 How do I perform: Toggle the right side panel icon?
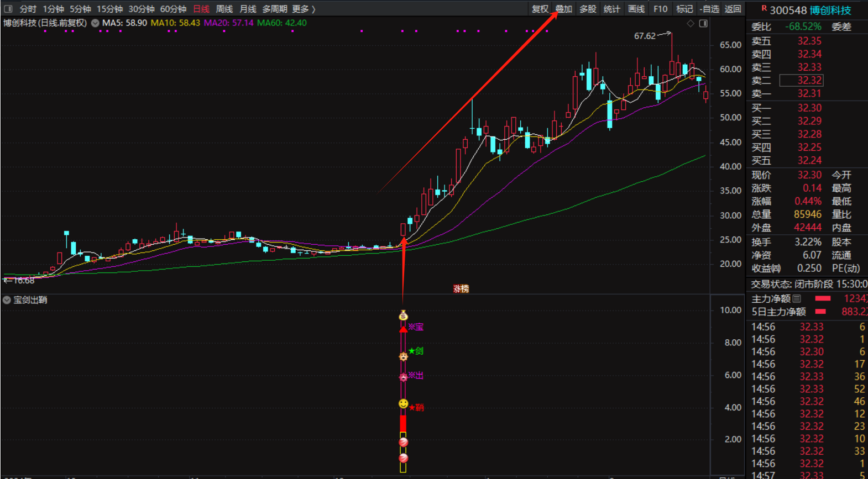pos(703,23)
